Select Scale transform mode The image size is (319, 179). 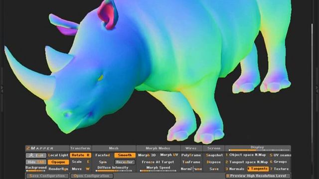click(x=81, y=162)
